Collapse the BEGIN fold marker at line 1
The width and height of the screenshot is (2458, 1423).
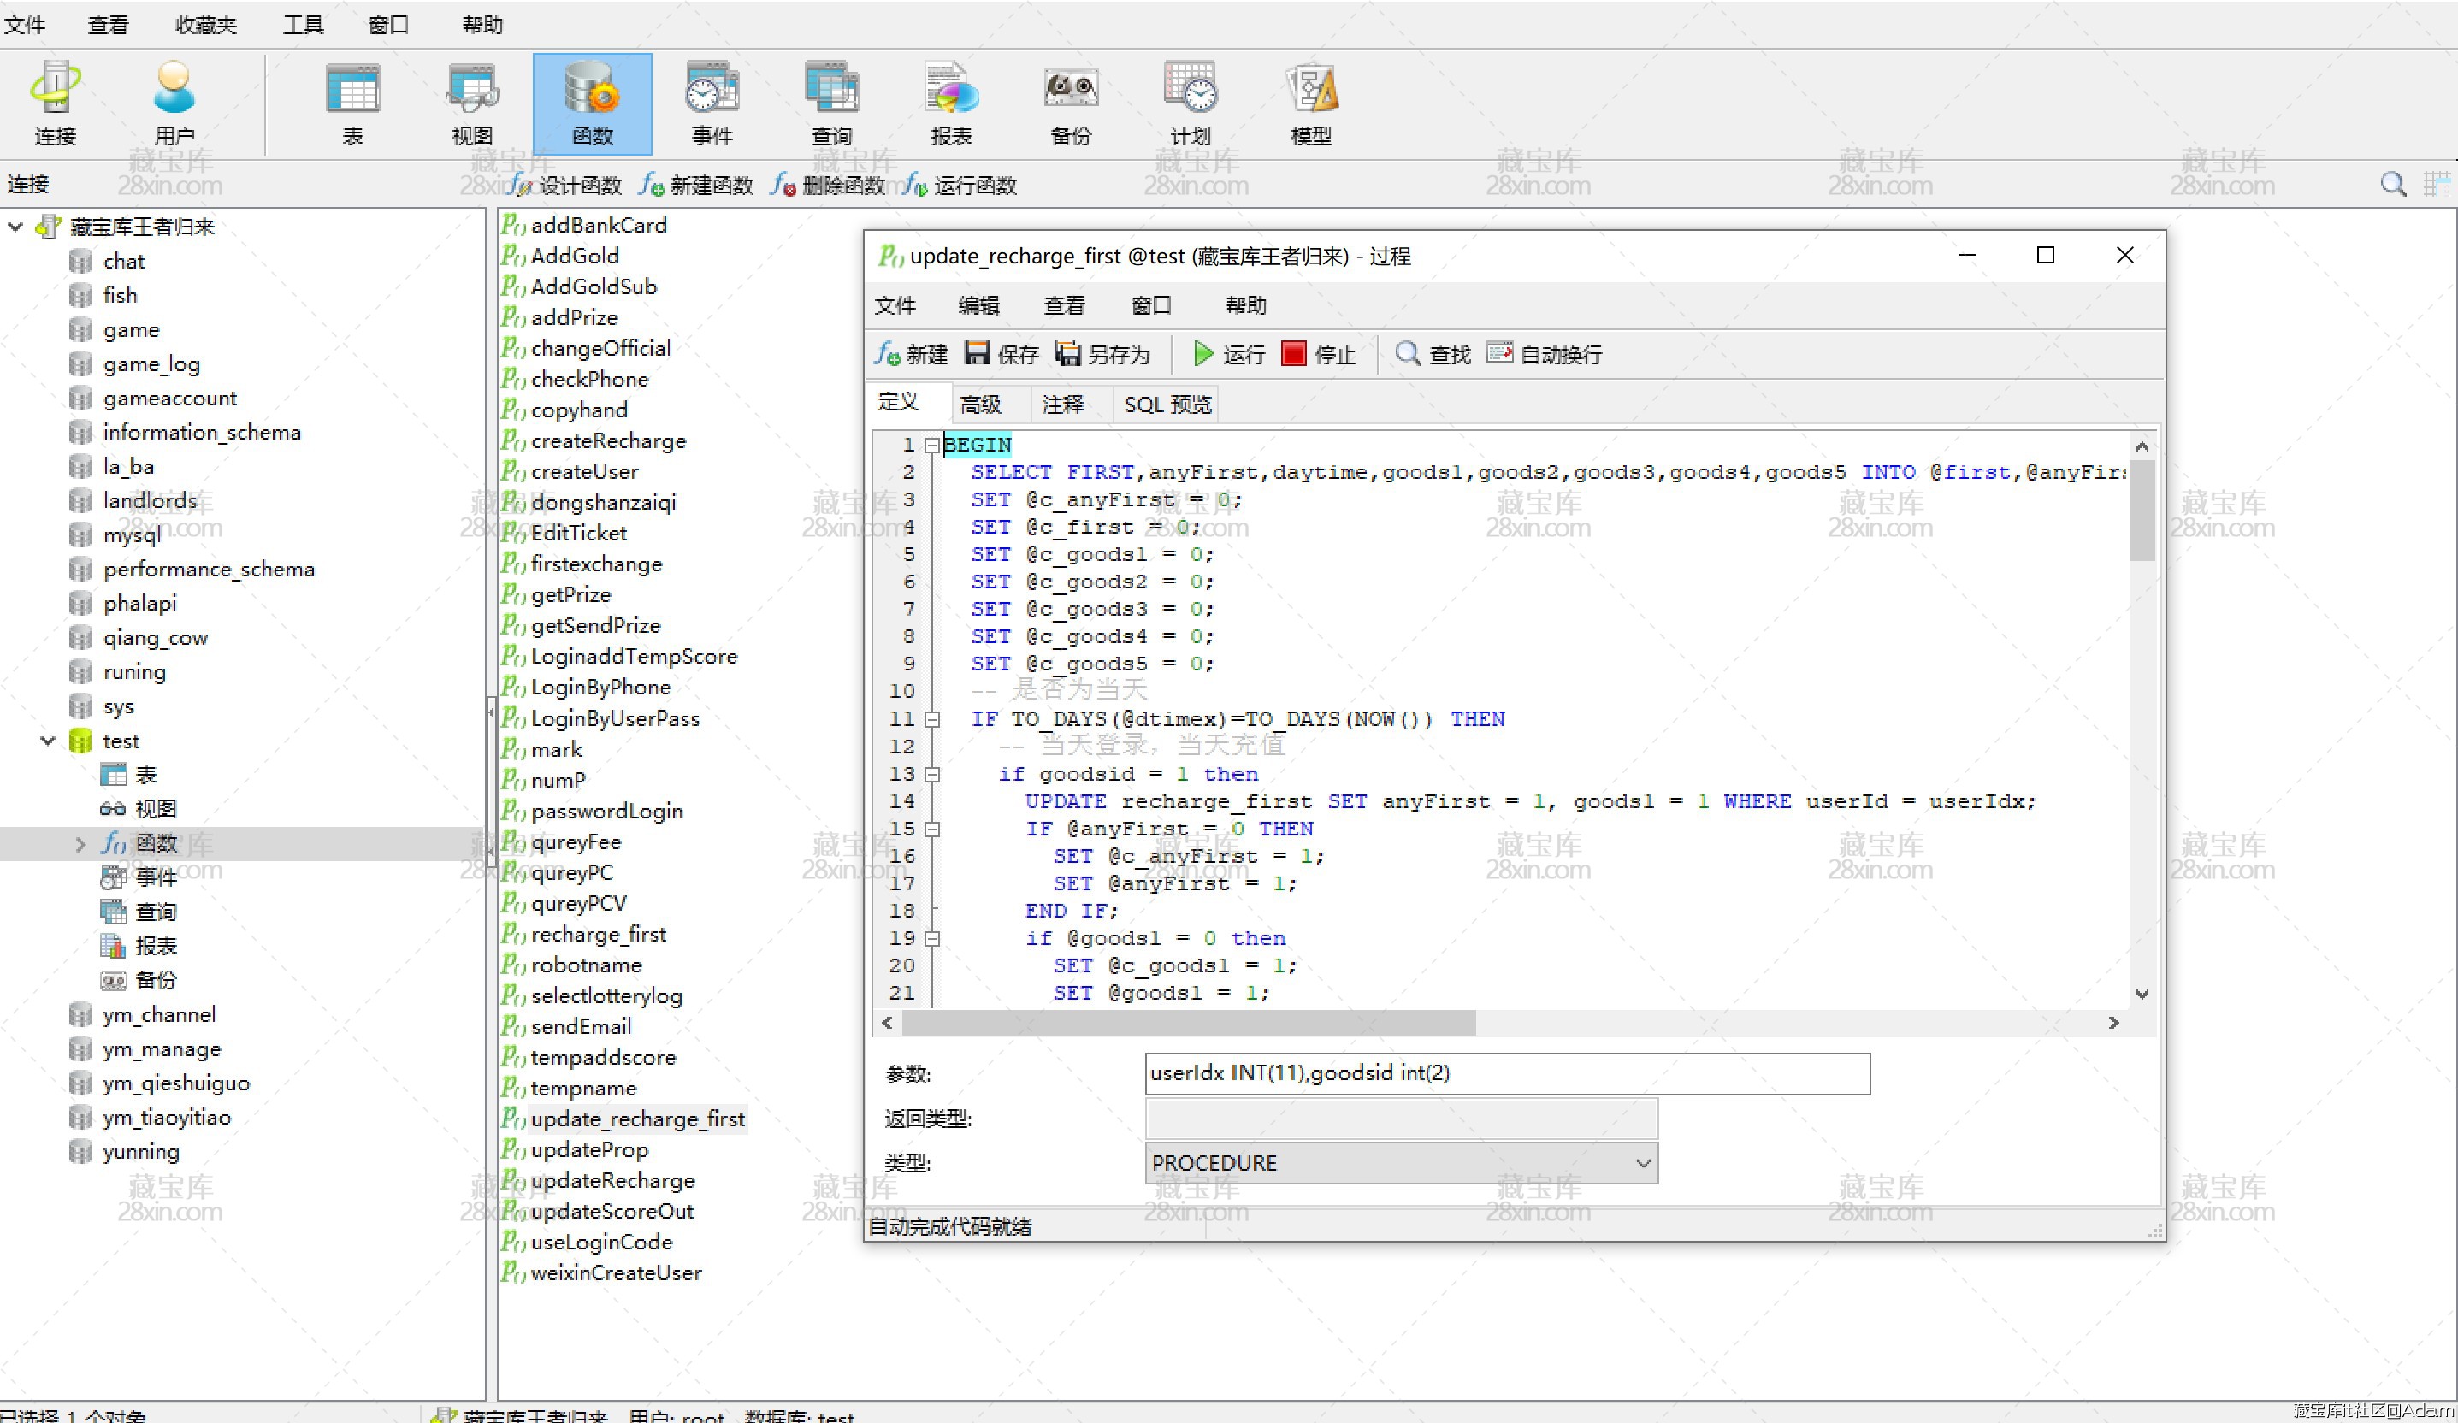point(932,446)
